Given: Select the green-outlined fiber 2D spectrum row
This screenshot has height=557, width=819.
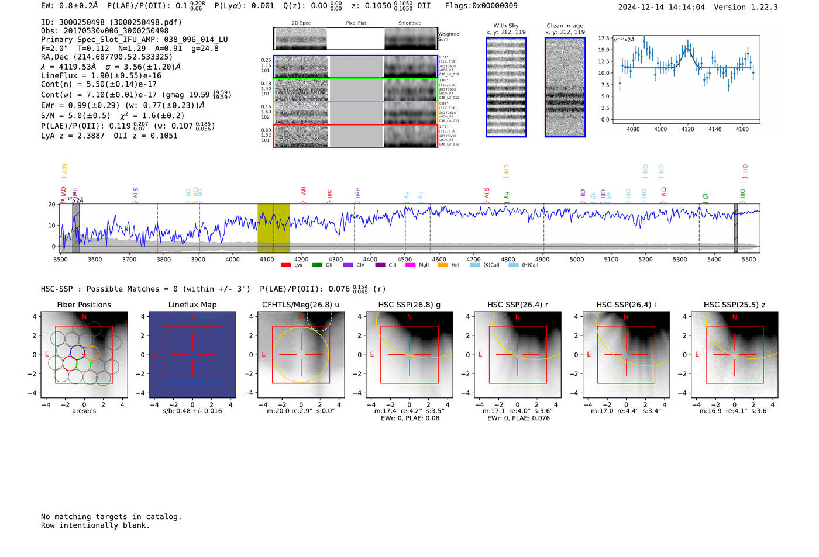Looking at the screenshot, I should [355, 89].
